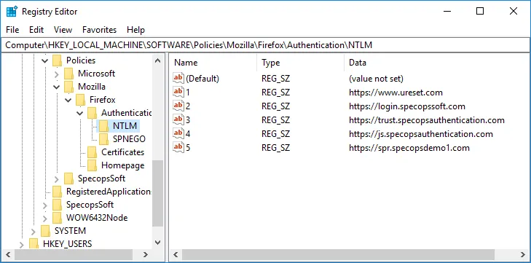Viewport: 531px width, 263px height.
Task: Select the RegisteredApplications key label
Action: 109,192
